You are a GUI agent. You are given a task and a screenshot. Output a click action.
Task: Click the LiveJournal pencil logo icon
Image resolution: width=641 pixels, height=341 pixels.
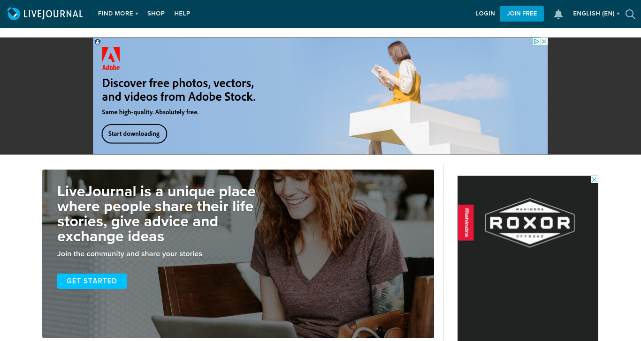[14, 14]
